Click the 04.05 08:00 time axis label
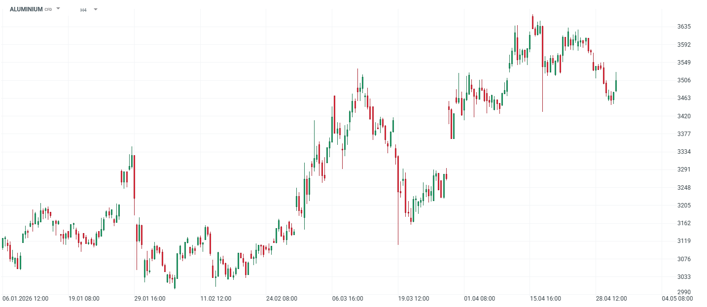This screenshot has width=707, height=307. tap(677, 299)
